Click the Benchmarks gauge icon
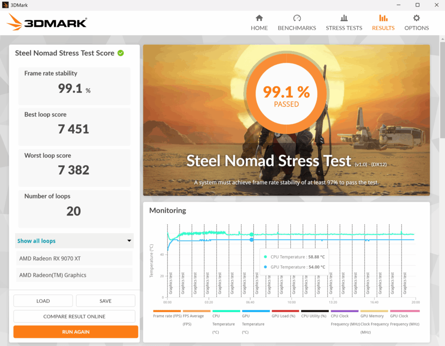This screenshot has width=445, height=346. tap(297, 18)
